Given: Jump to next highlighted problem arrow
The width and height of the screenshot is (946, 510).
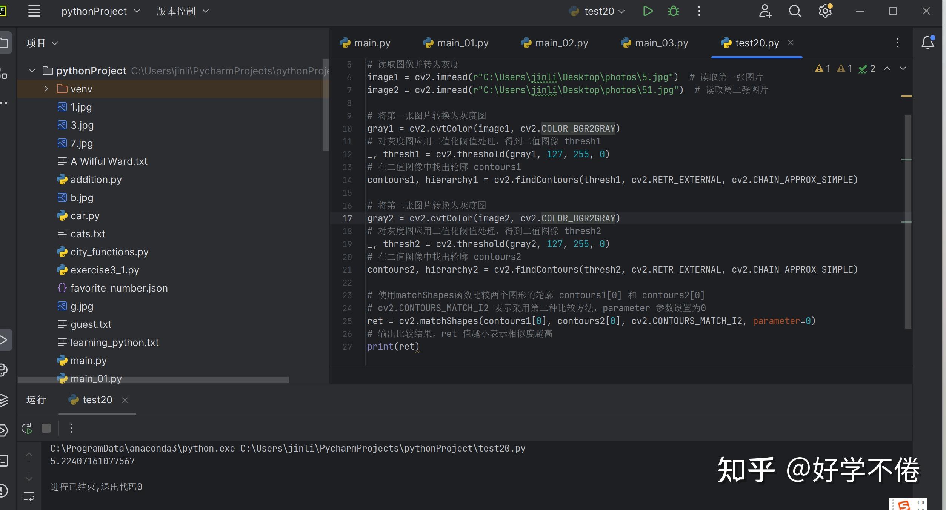Looking at the screenshot, I should click(903, 69).
